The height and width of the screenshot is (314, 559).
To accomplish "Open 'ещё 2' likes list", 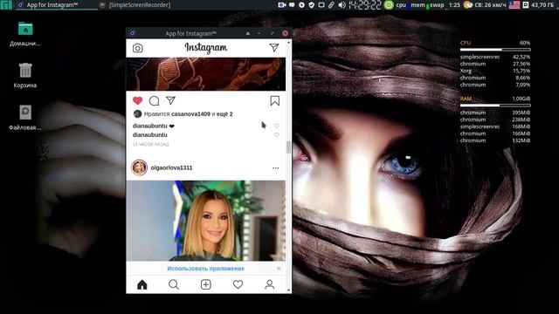I will click(225, 114).
